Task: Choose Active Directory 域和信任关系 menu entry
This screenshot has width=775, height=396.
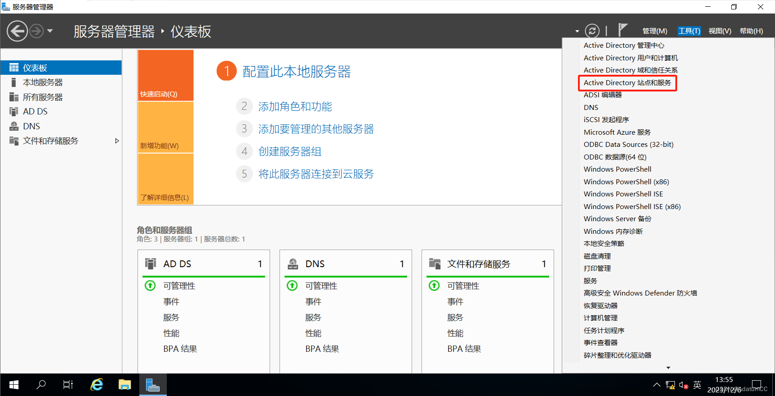Action: tap(631, 70)
